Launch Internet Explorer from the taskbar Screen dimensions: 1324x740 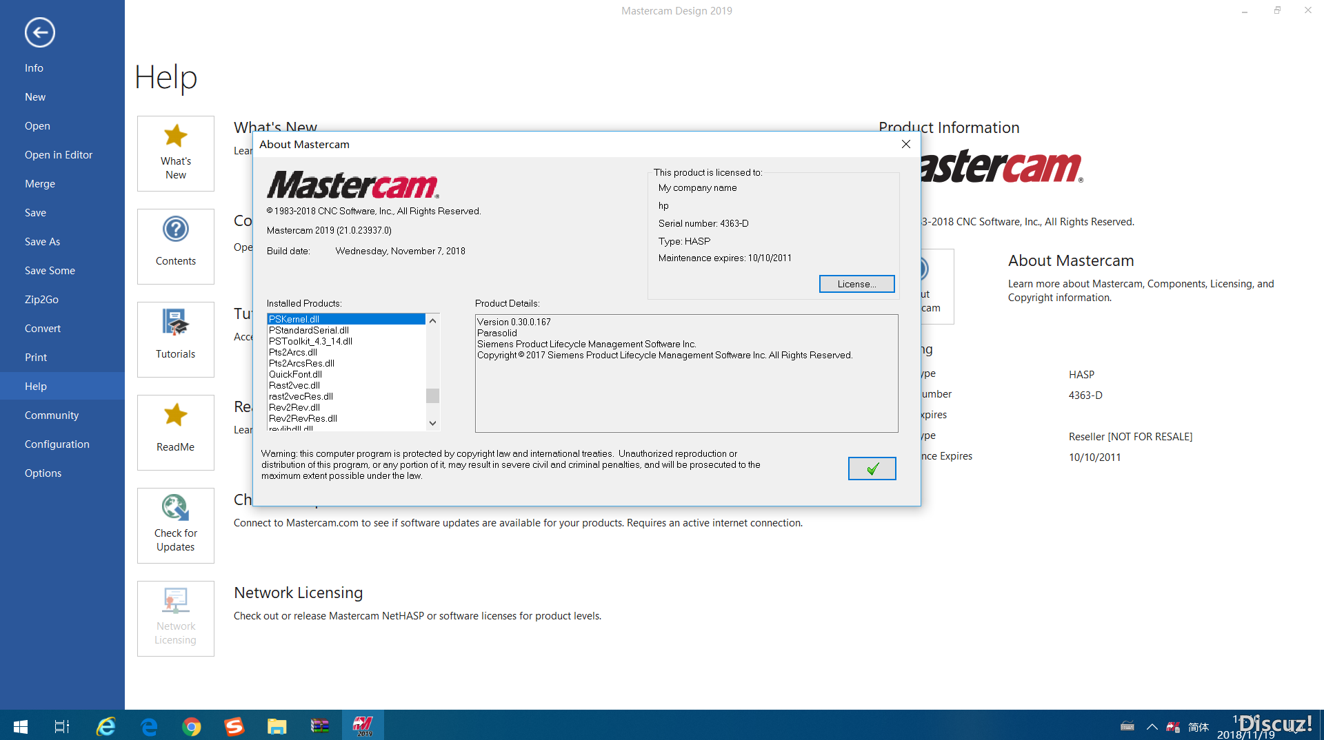coord(106,726)
